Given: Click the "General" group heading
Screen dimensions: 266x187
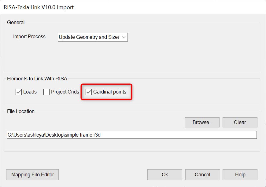Looking at the screenshot, I should click(x=16, y=22).
